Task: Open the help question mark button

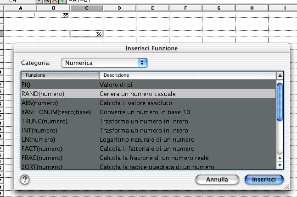Action: coord(25,180)
